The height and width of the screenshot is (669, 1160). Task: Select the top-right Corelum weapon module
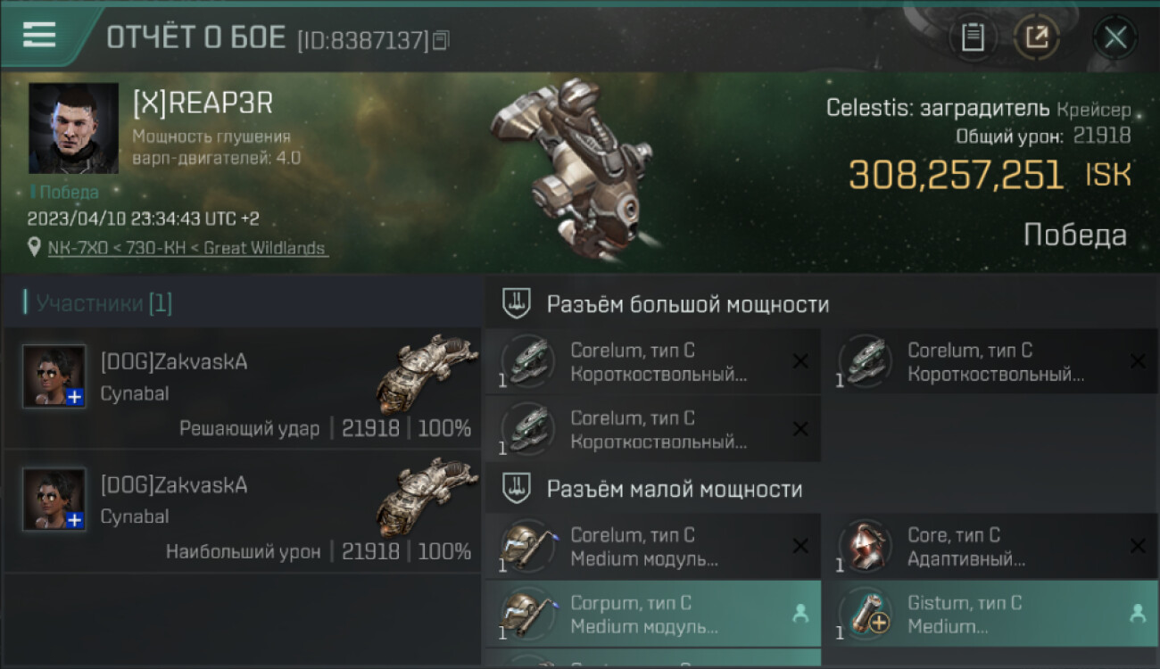(990, 362)
